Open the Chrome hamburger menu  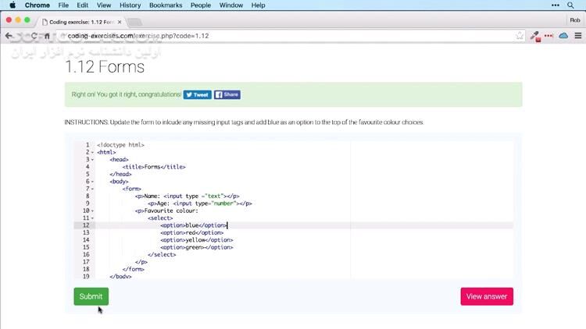(x=577, y=36)
